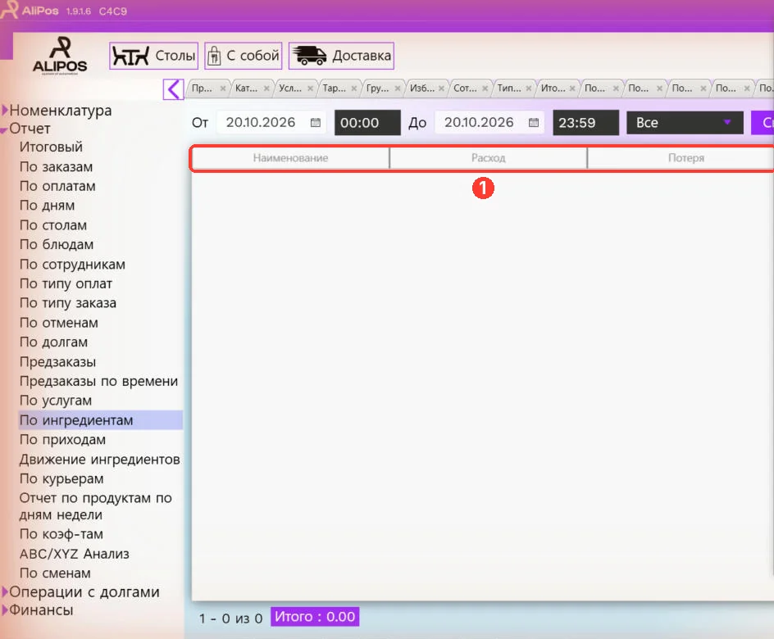
Task: Open the calendar picker for the От date
Action: [x=316, y=122]
